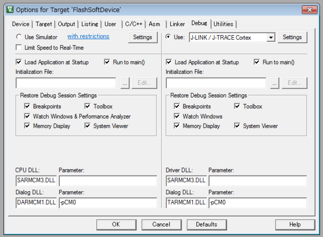The width and height of the screenshot is (323, 237).
Task: Open Settings for the J-LINK debugger
Action: [292, 37]
